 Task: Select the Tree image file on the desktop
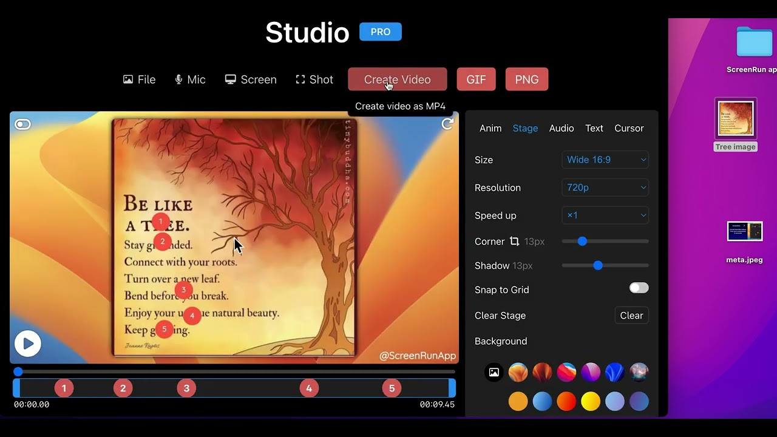point(736,125)
